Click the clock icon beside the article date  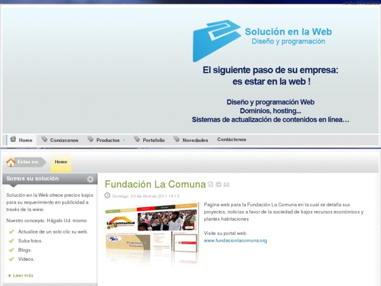click(x=107, y=195)
